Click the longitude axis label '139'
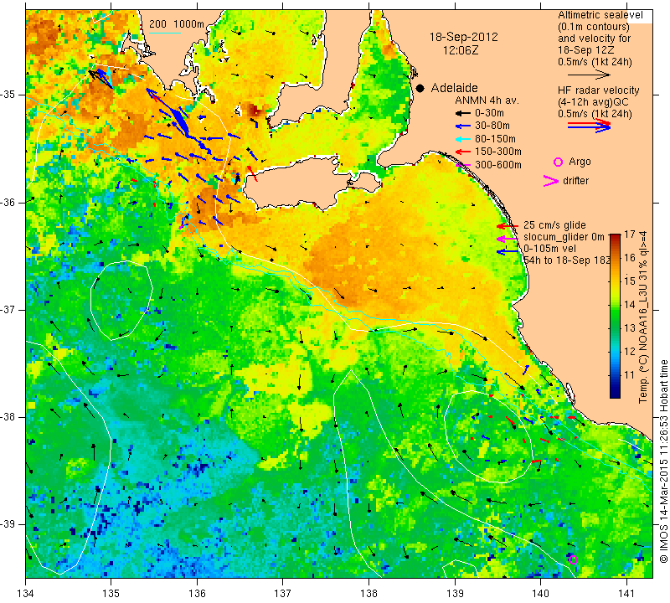The width and height of the screenshot is (670, 603). (x=455, y=593)
